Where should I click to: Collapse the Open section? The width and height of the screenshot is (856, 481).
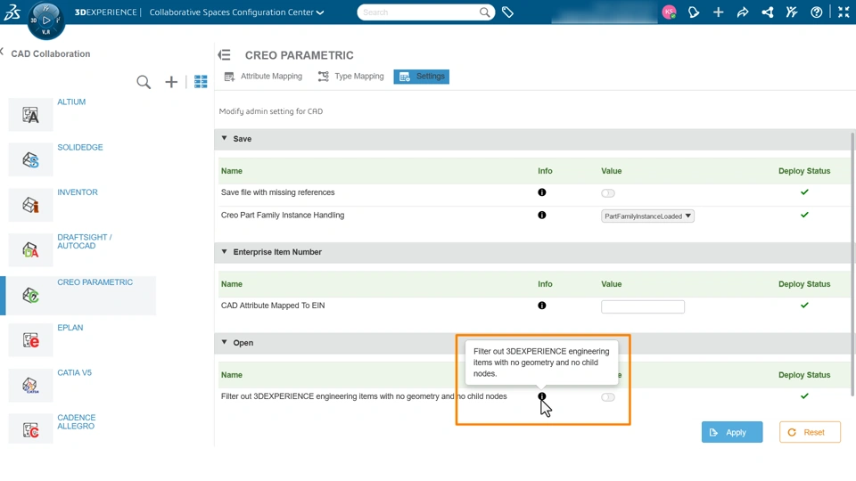click(225, 343)
